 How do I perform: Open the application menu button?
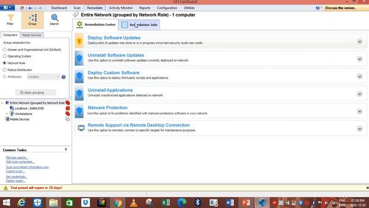pos(7,8)
